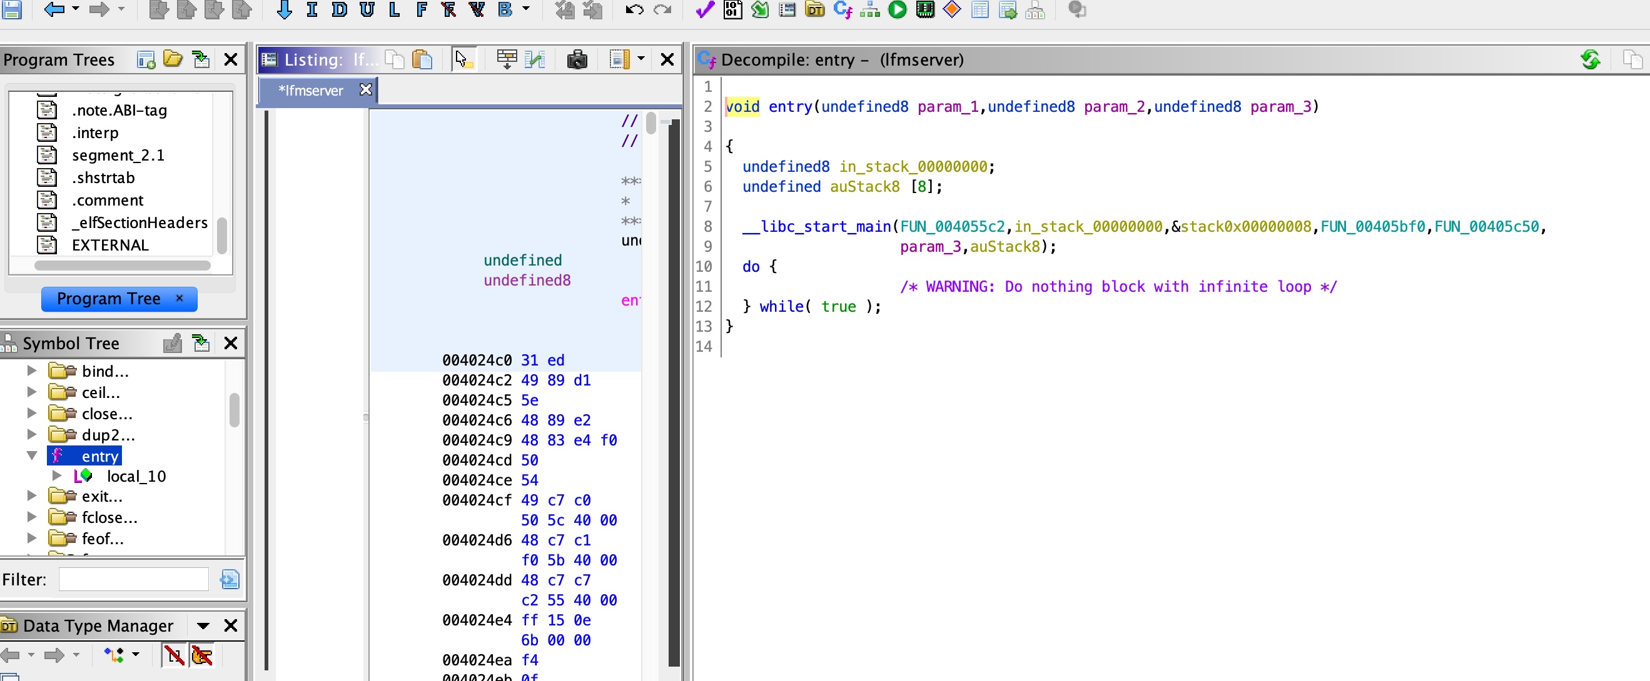Toggle the filter arrays 'N' icon in Data Type Manager

(174, 655)
